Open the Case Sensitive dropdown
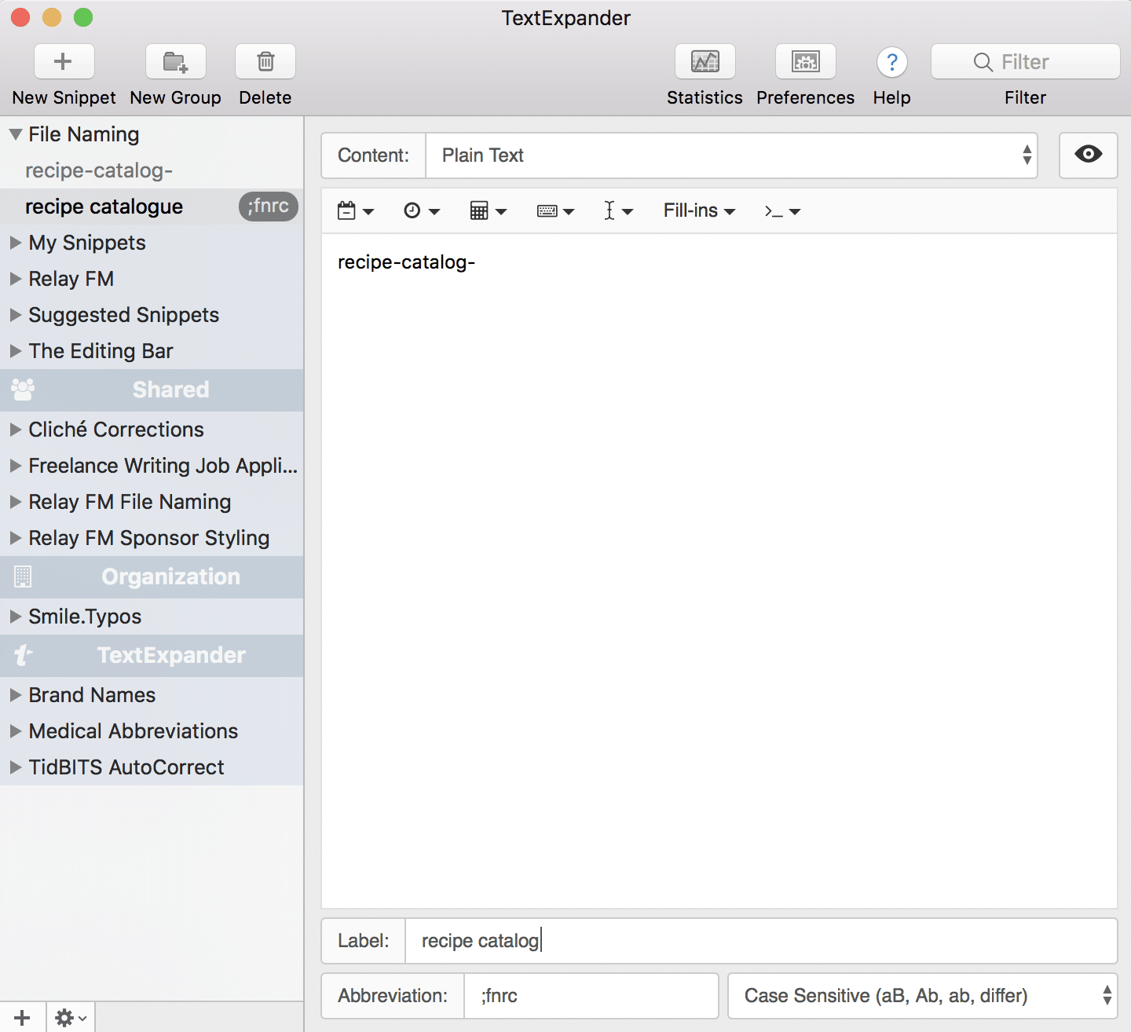Image resolution: width=1131 pixels, height=1032 pixels. (x=922, y=996)
